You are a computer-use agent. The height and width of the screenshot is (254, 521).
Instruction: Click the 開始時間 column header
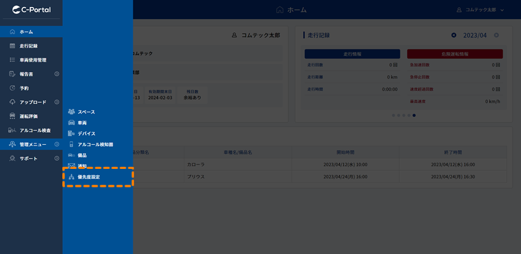[346, 152]
